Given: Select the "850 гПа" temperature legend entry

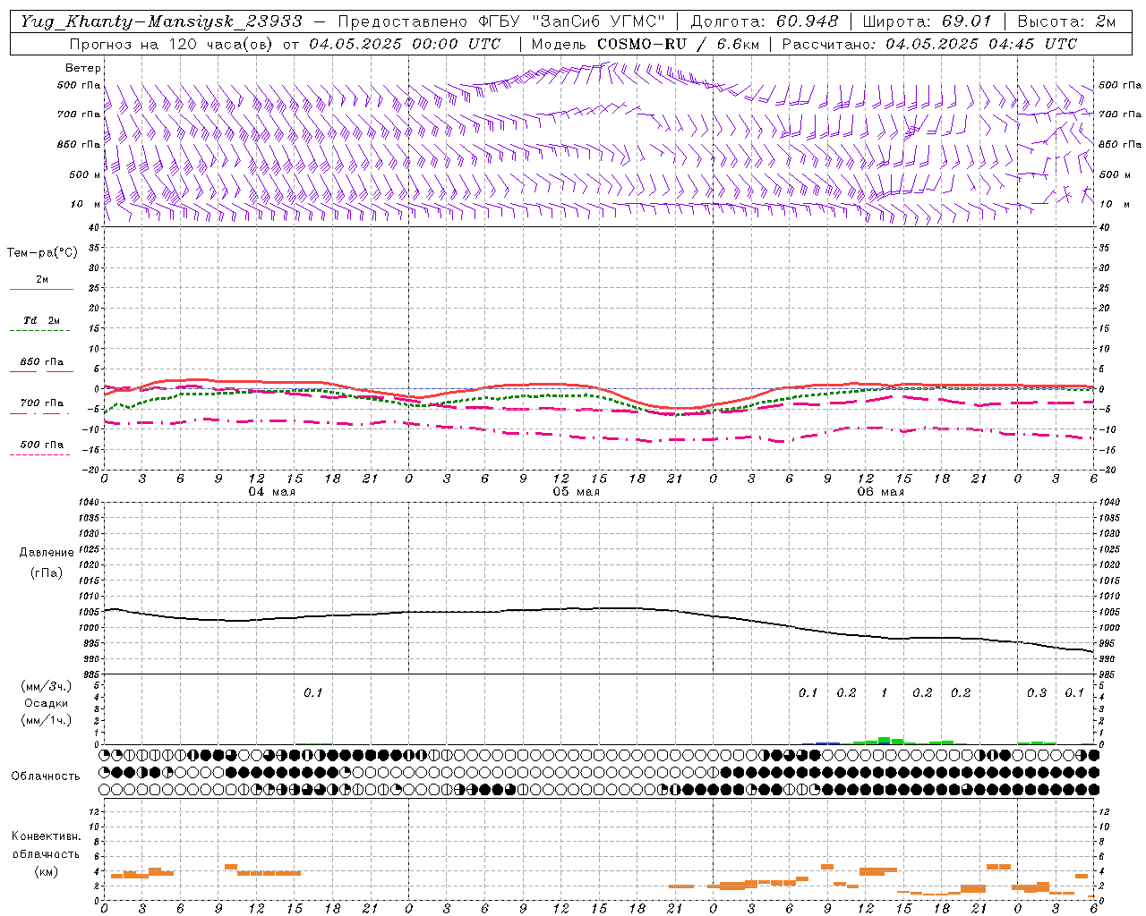Looking at the screenshot, I should 41,362.
